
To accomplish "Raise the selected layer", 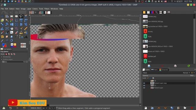I will [159, 108].
